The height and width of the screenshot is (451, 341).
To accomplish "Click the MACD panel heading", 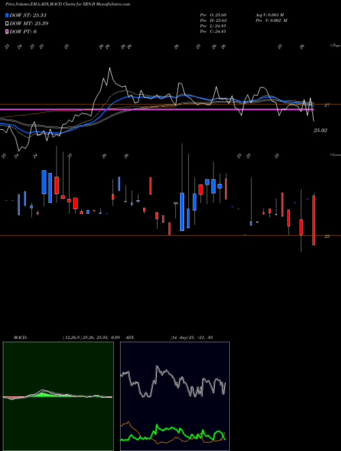I will coord(20,338).
